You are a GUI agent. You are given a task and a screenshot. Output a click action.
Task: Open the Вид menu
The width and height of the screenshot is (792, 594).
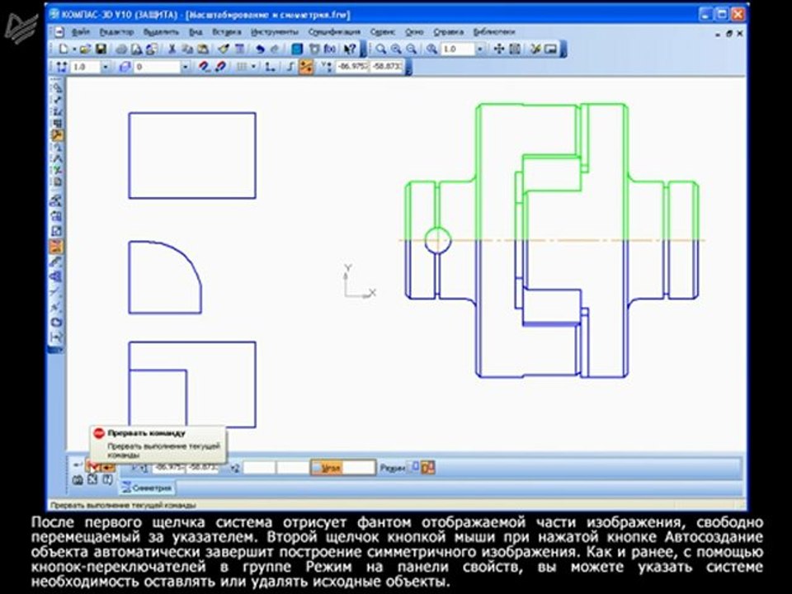point(196,31)
